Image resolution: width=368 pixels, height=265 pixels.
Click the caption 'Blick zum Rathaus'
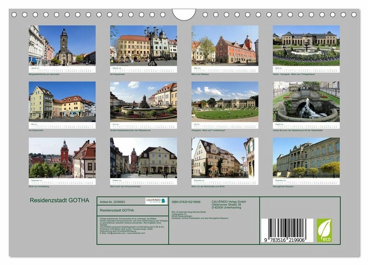coord(200,74)
